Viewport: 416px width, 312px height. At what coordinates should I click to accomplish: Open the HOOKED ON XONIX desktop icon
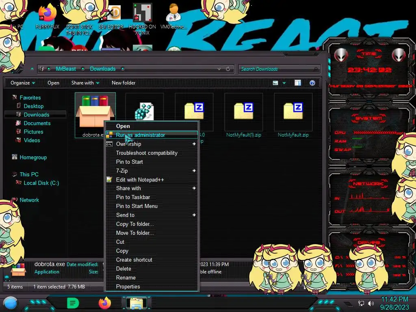(142, 19)
